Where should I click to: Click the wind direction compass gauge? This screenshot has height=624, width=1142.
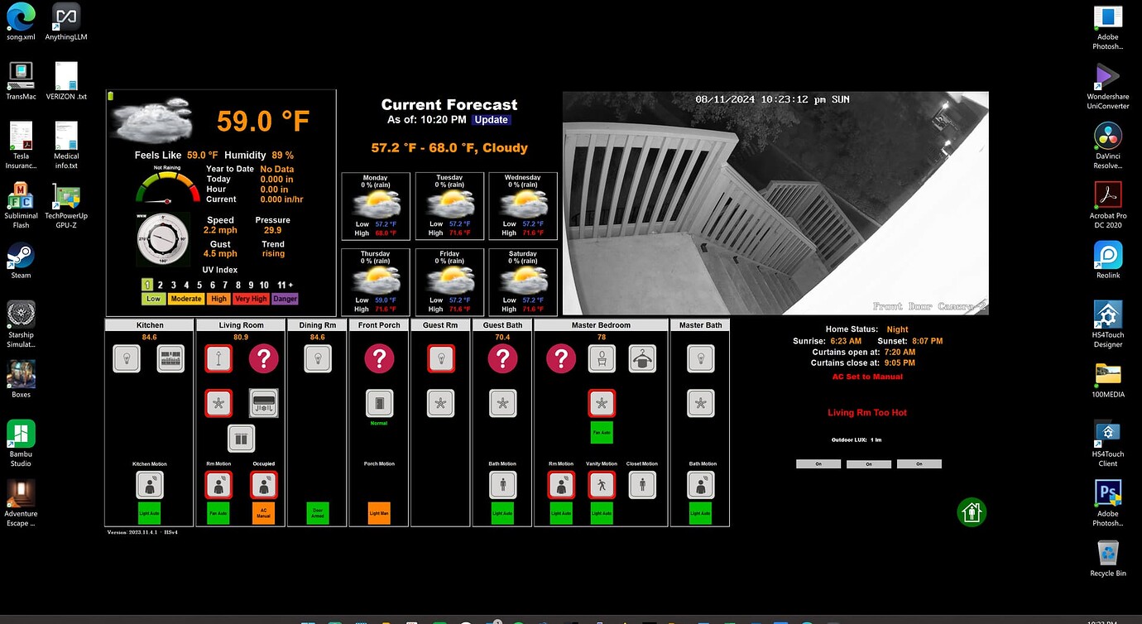[x=163, y=239]
